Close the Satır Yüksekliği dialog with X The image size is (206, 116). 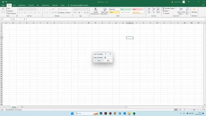[x=110, y=54]
